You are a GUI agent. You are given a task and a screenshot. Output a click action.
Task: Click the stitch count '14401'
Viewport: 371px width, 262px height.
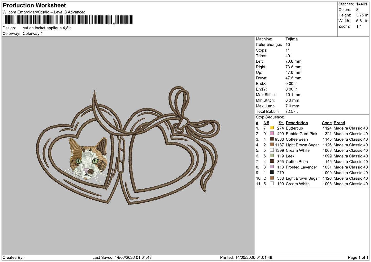click(362, 4)
